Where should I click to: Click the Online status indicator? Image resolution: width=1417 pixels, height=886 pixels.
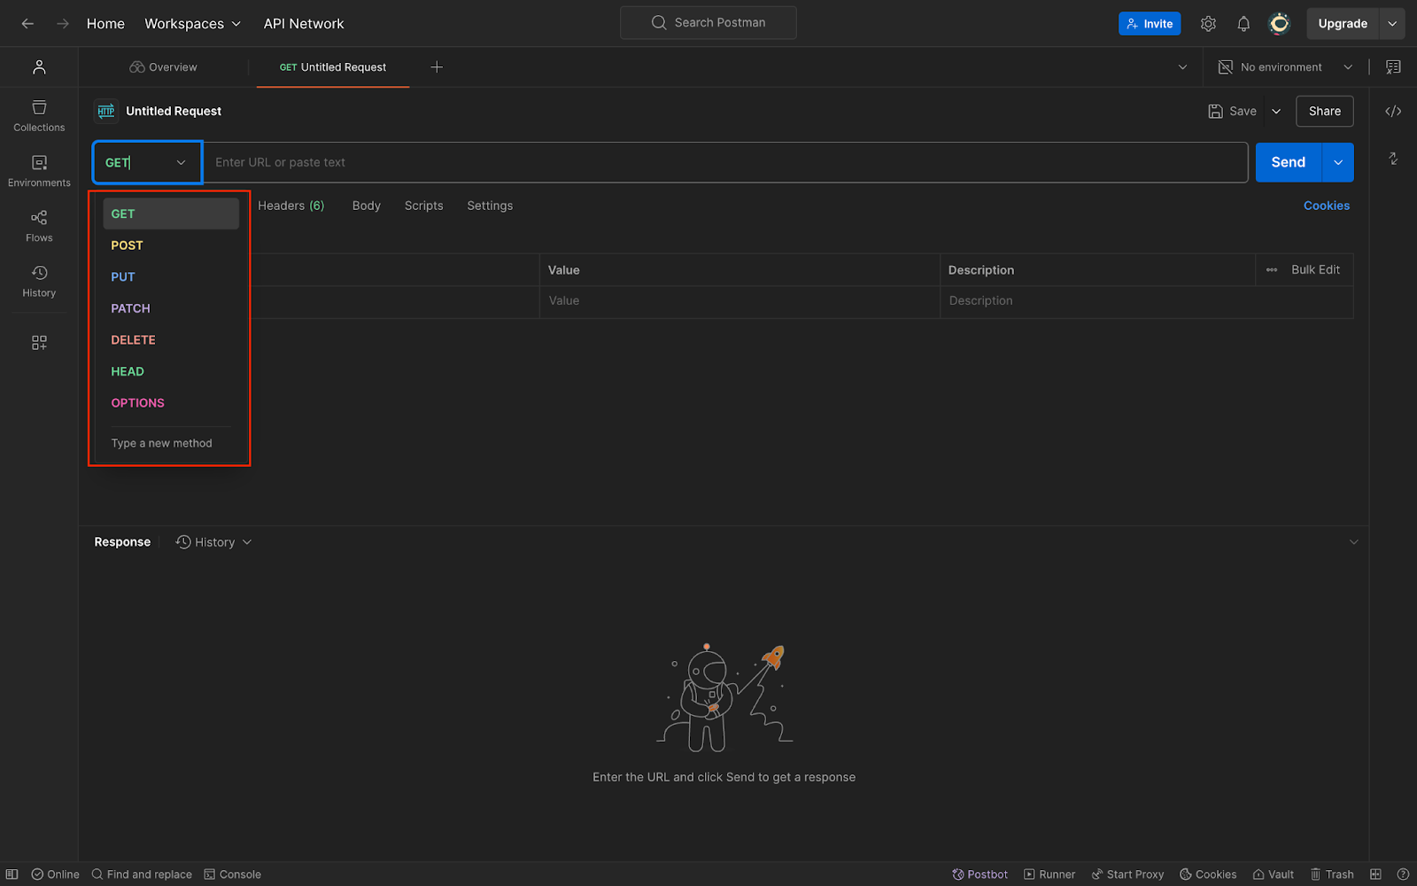[x=55, y=874]
